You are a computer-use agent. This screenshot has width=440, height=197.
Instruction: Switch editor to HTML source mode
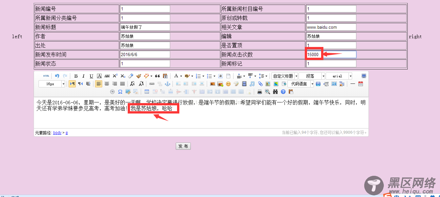46,76
